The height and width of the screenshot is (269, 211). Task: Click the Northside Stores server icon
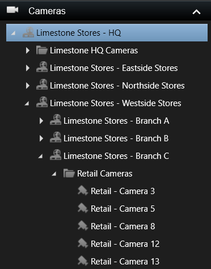pos(42,84)
